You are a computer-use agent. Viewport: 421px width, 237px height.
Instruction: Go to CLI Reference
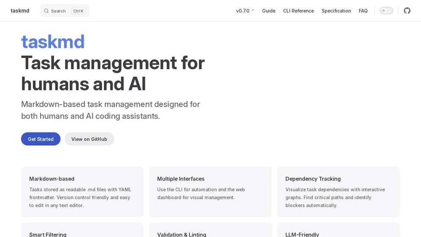298,11
